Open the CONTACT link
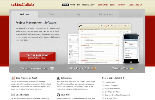155x100 pixels. [x=121, y=5]
